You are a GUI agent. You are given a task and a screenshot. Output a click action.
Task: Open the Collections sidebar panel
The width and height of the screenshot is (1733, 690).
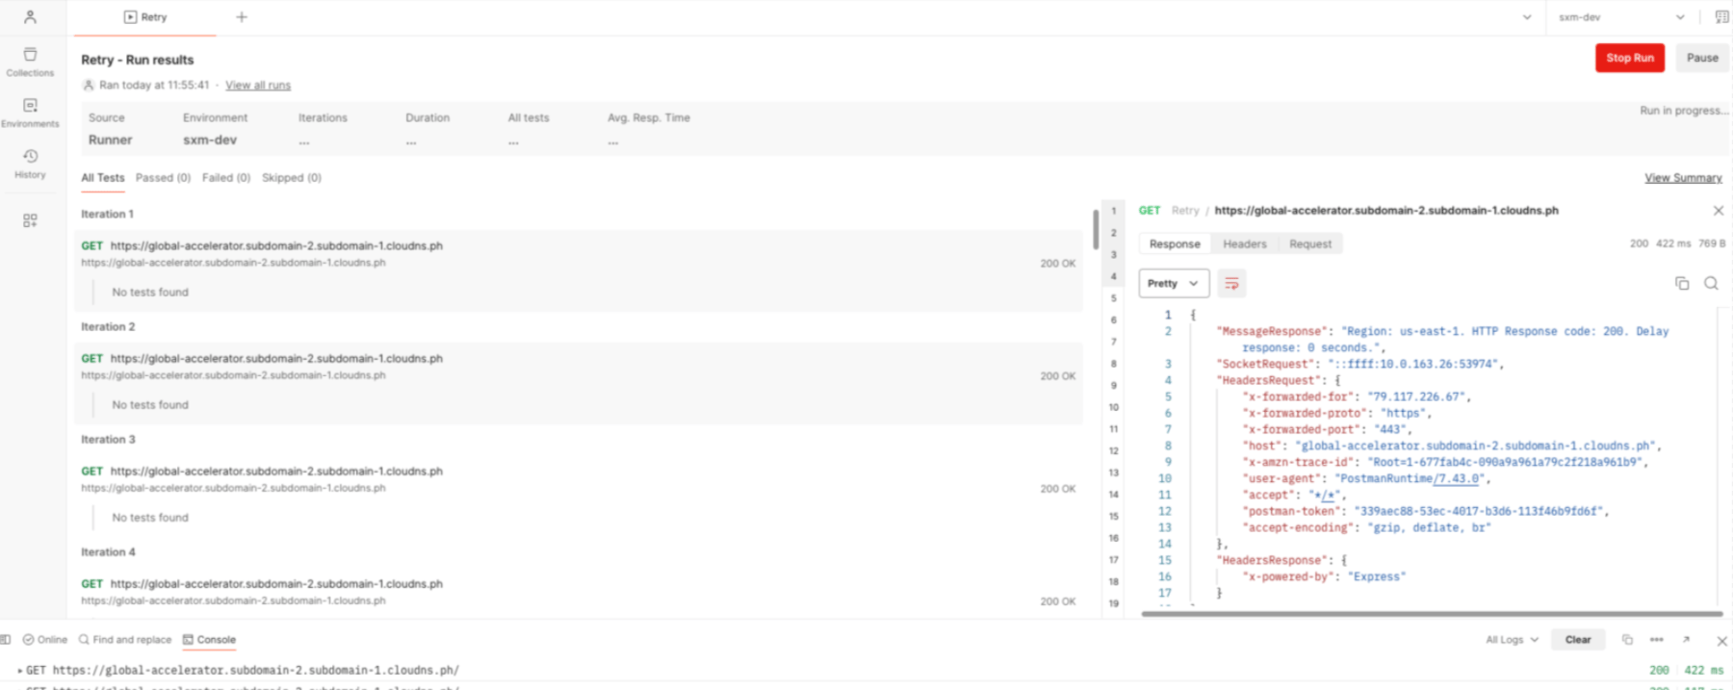(30, 62)
